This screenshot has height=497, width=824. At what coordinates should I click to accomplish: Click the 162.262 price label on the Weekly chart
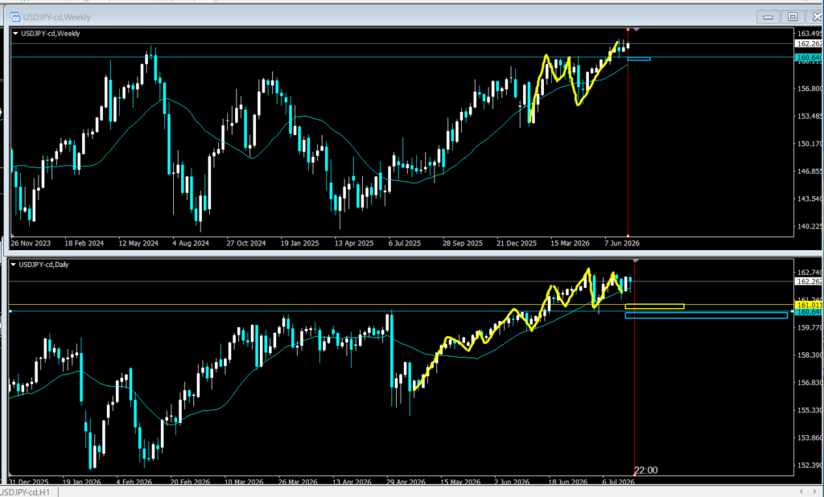pos(809,43)
